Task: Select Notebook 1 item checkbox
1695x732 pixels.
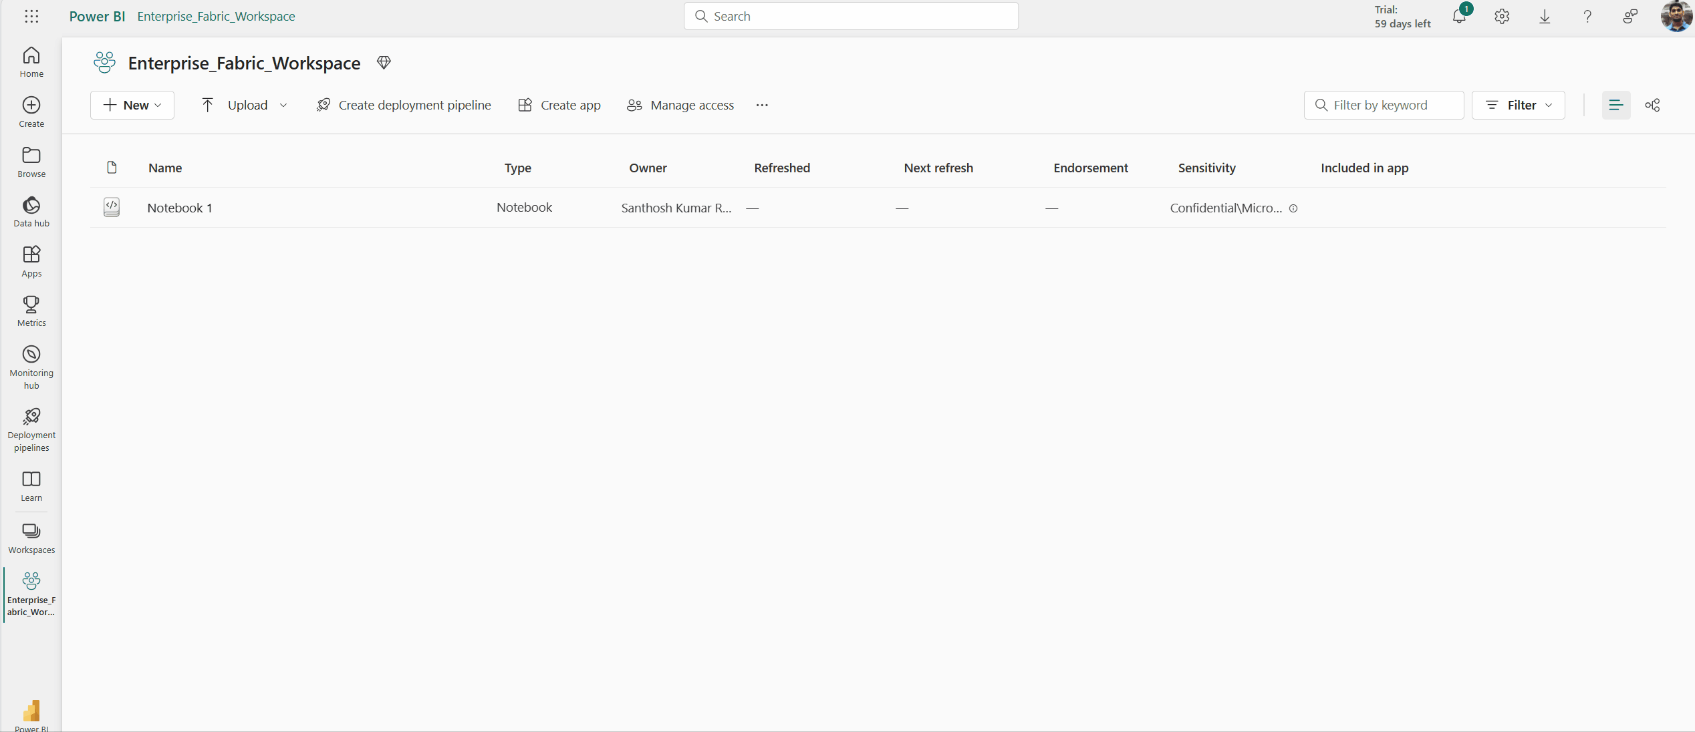Action: [x=112, y=206]
